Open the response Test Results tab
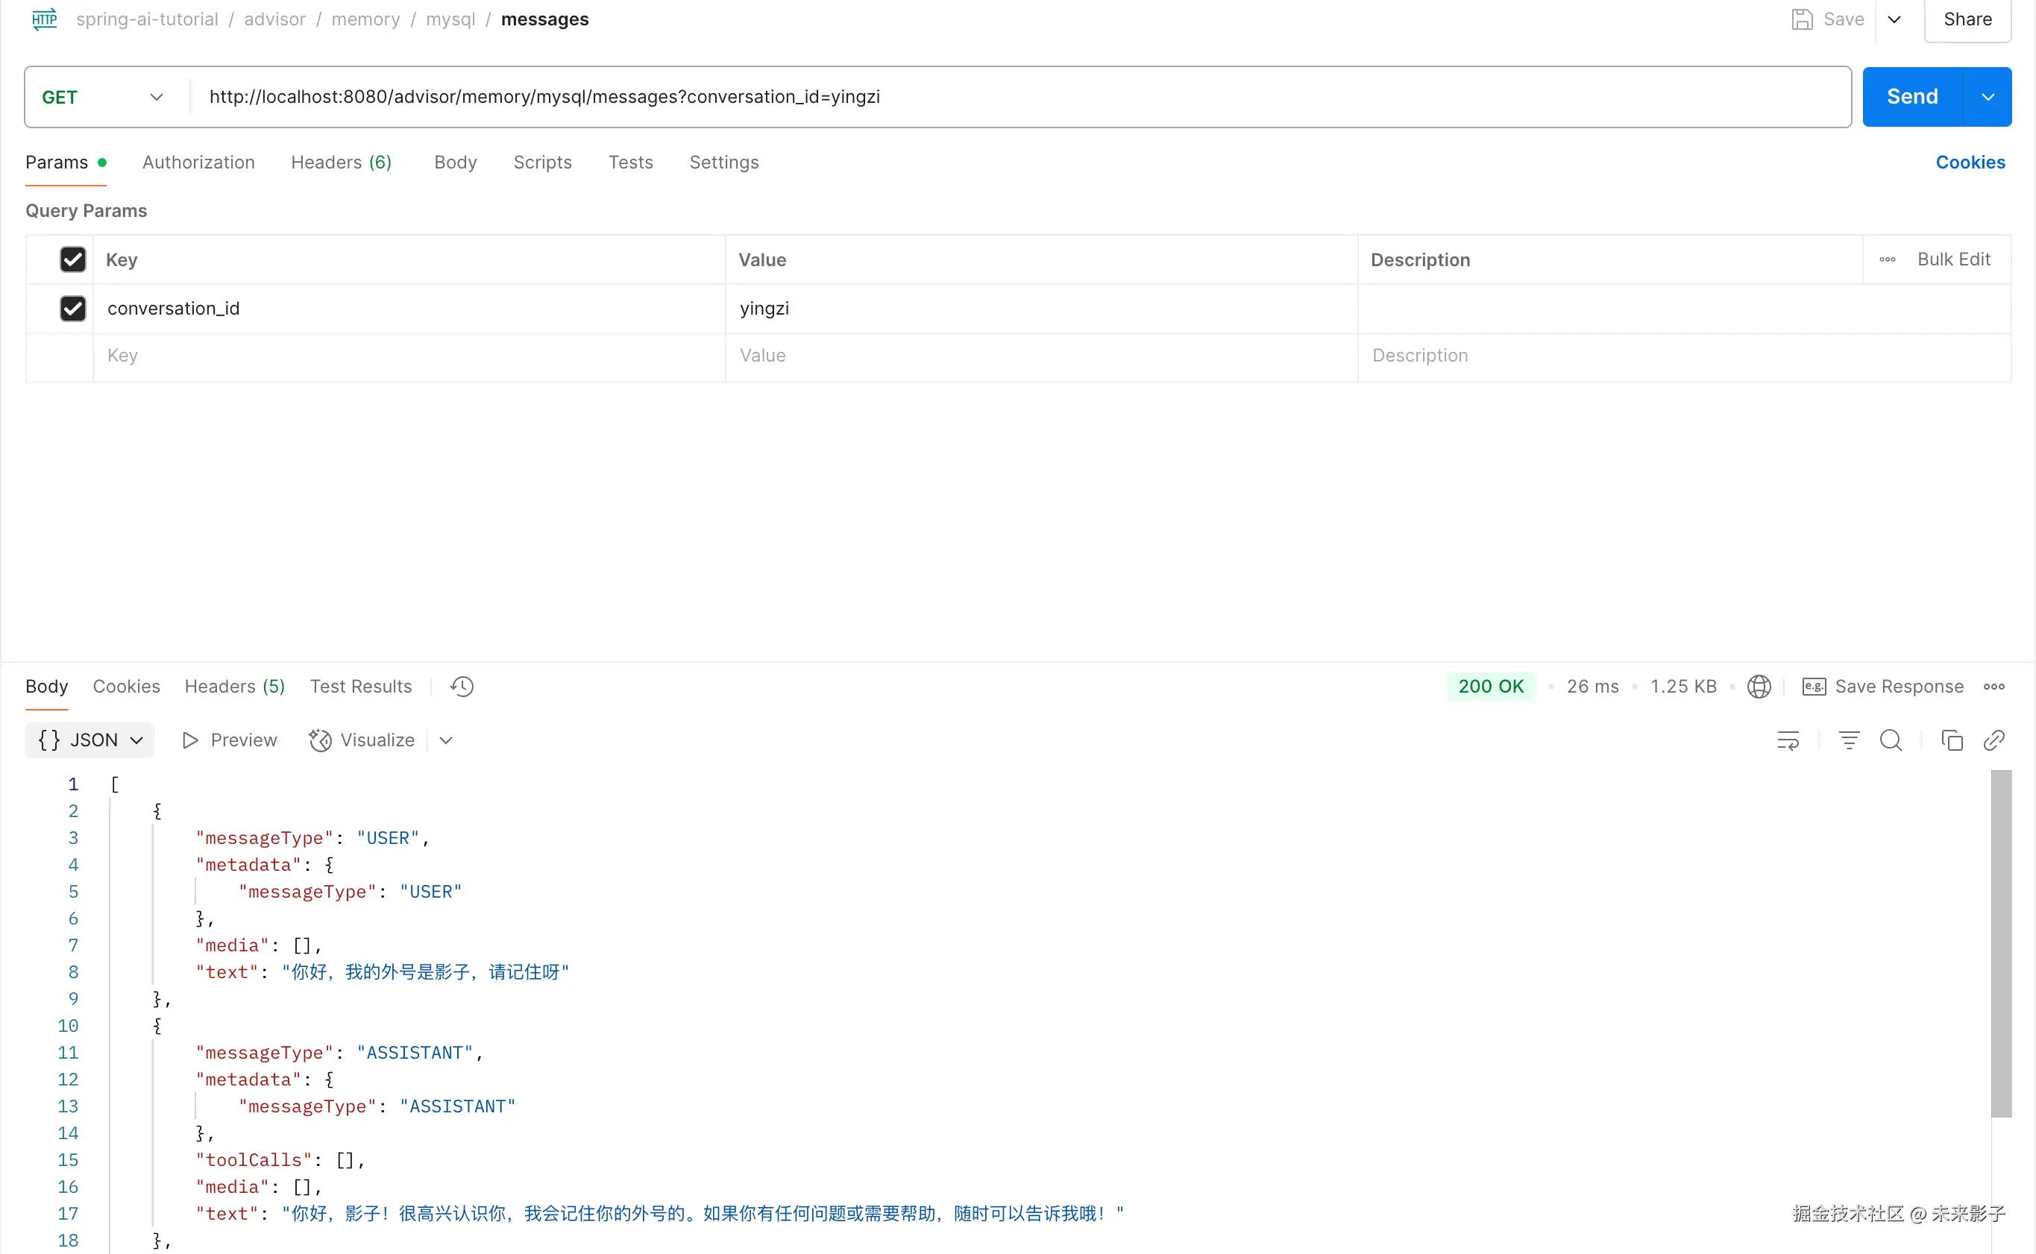This screenshot has width=2036, height=1254. click(x=361, y=687)
